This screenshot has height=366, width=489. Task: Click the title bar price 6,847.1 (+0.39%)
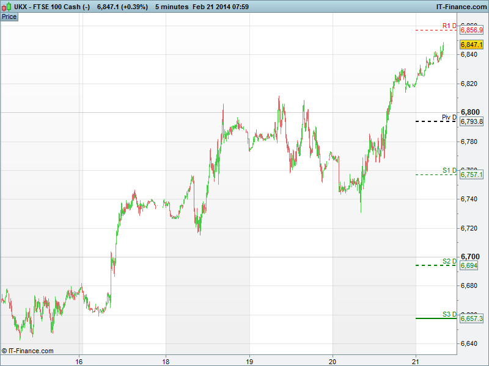click(x=122, y=7)
